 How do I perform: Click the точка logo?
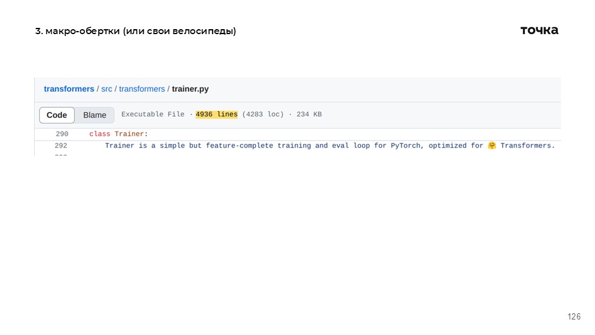[539, 30]
